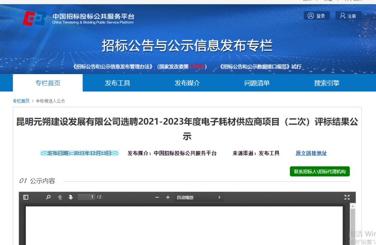Click the 注册 register button
This screenshot has width=376, height=245.
click(348, 16)
